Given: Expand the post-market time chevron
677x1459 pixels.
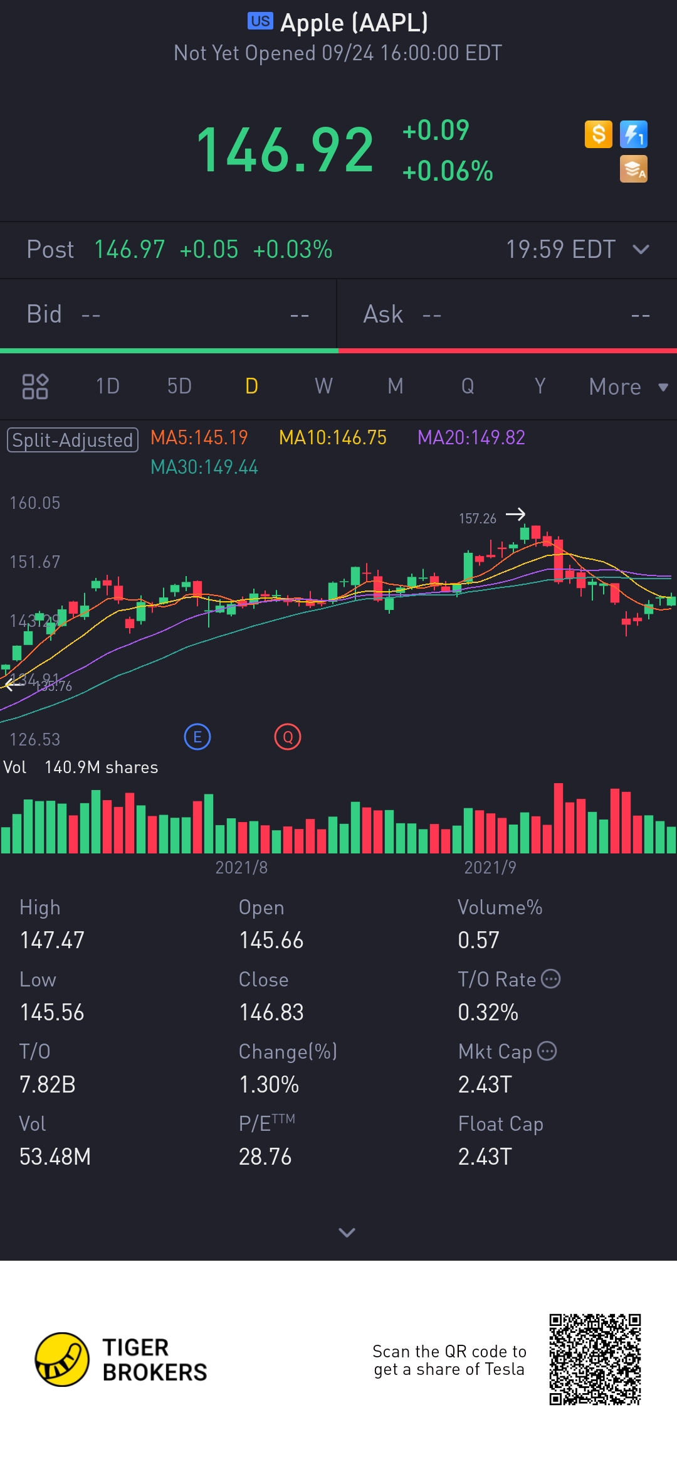Looking at the screenshot, I should pyautogui.click(x=641, y=249).
